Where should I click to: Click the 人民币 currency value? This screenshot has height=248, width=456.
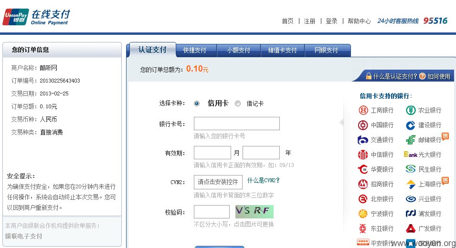tap(49, 119)
